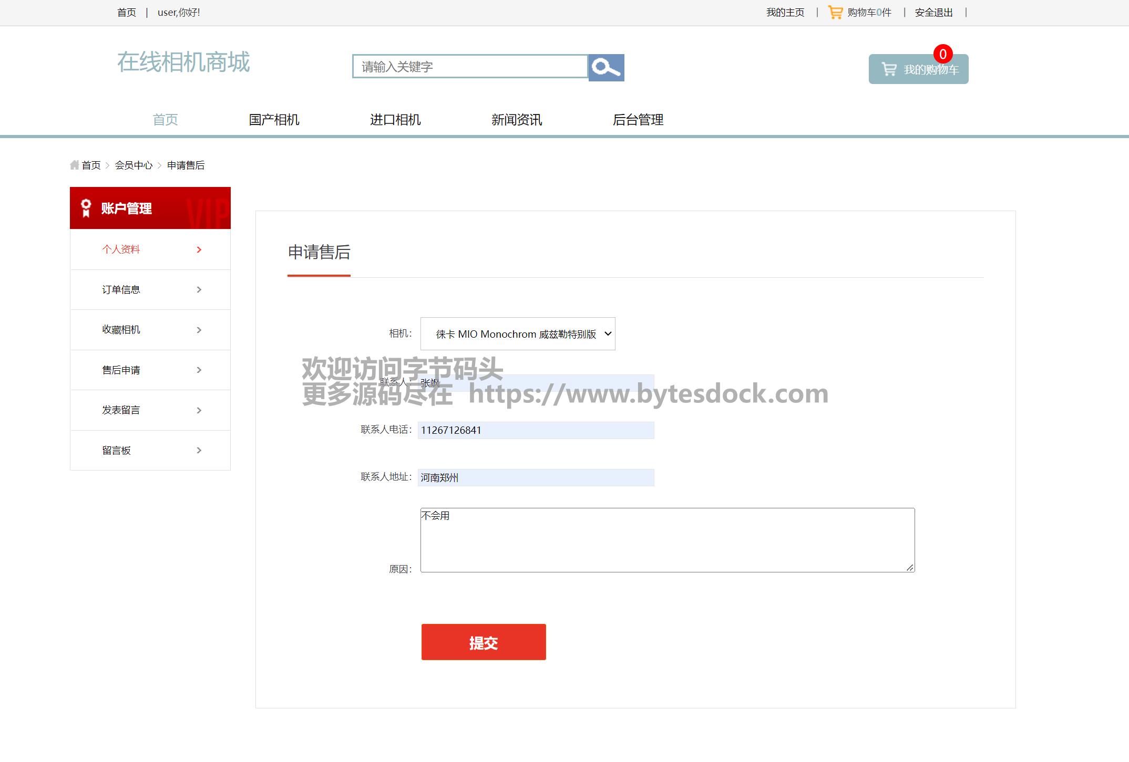Click the white cart icon in 我的购物车 button
This screenshot has width=1129, height=762.
pyautogui.click(x=889, y=69)
